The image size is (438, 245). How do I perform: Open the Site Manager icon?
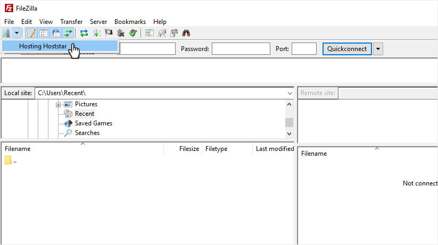click(x=6, y=33)
